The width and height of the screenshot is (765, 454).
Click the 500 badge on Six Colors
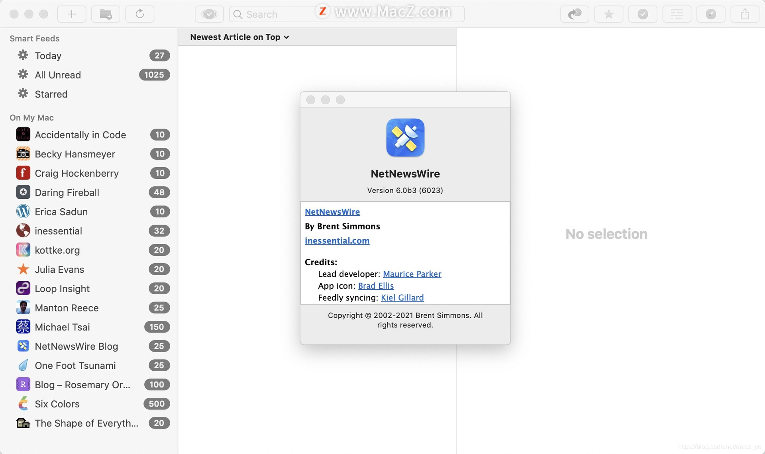(157, 404)
